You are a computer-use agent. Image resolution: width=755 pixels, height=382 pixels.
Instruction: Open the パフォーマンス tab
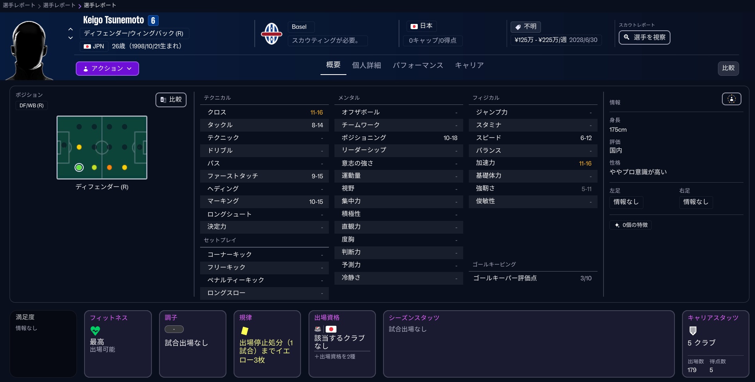(x=417, y=65)
